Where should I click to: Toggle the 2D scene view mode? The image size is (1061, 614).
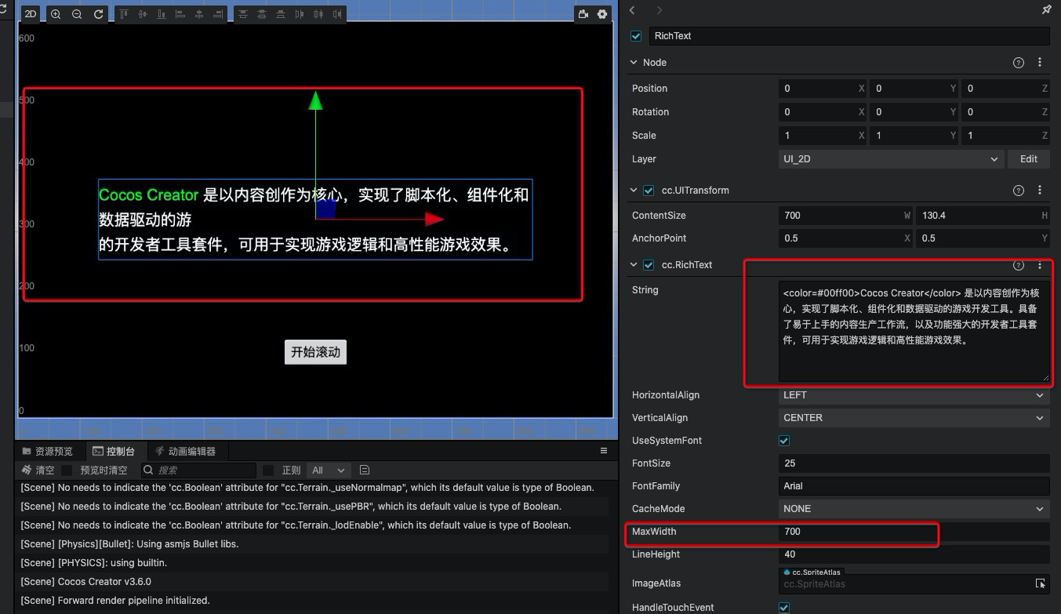click(31, 14)
